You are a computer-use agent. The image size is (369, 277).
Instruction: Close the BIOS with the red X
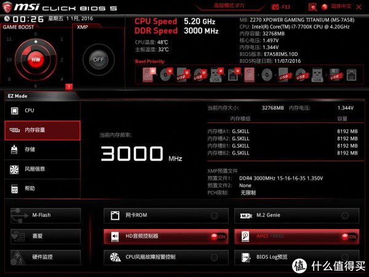coord(359,7)
